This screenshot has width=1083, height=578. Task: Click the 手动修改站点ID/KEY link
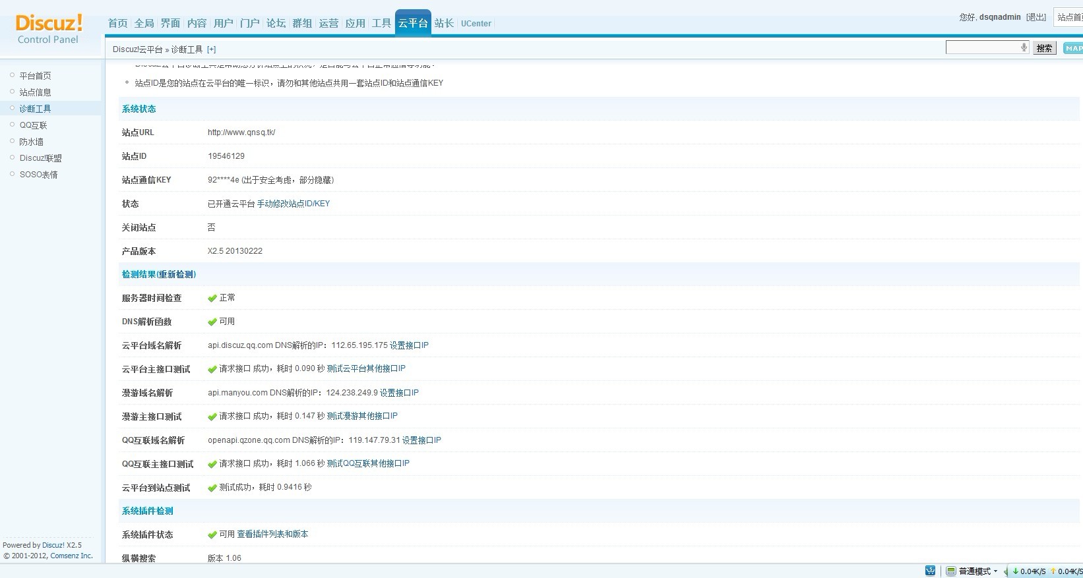click(293, 204)
